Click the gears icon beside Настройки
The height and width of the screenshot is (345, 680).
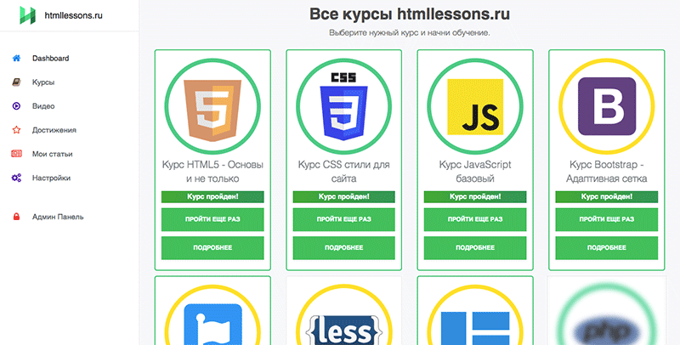[16, 178]
